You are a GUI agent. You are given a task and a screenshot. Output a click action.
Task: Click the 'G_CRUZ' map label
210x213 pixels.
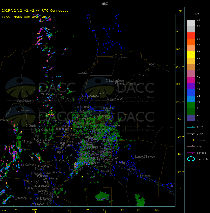click(x=61, y=133)
